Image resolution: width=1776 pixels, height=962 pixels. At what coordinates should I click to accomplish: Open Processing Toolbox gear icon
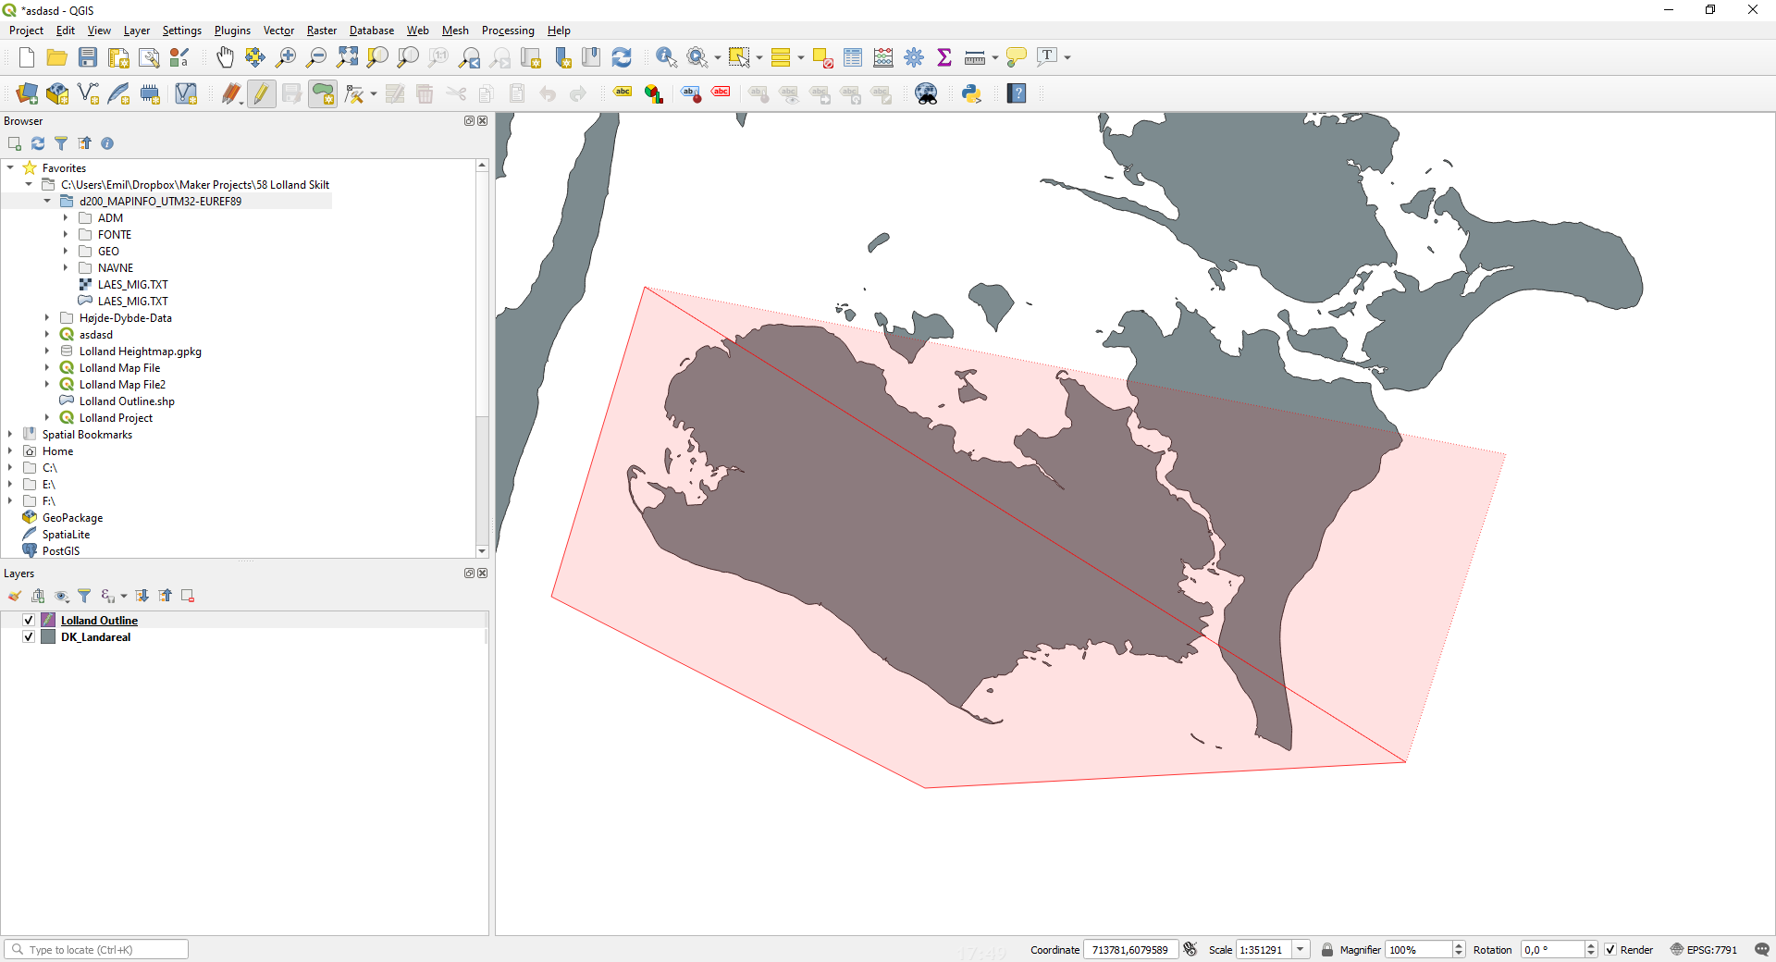[914, 57]
